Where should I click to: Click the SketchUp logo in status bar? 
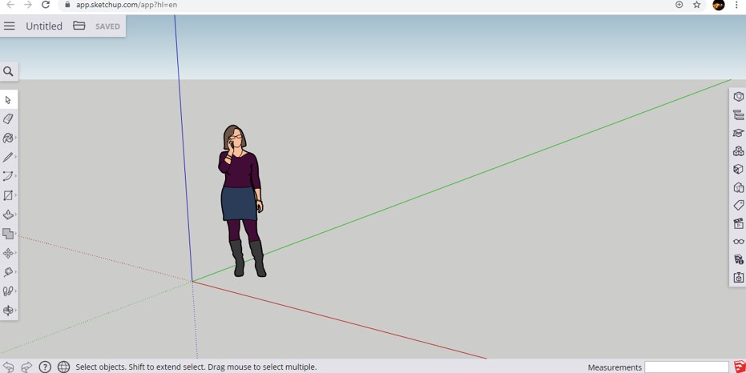[740, 367]
